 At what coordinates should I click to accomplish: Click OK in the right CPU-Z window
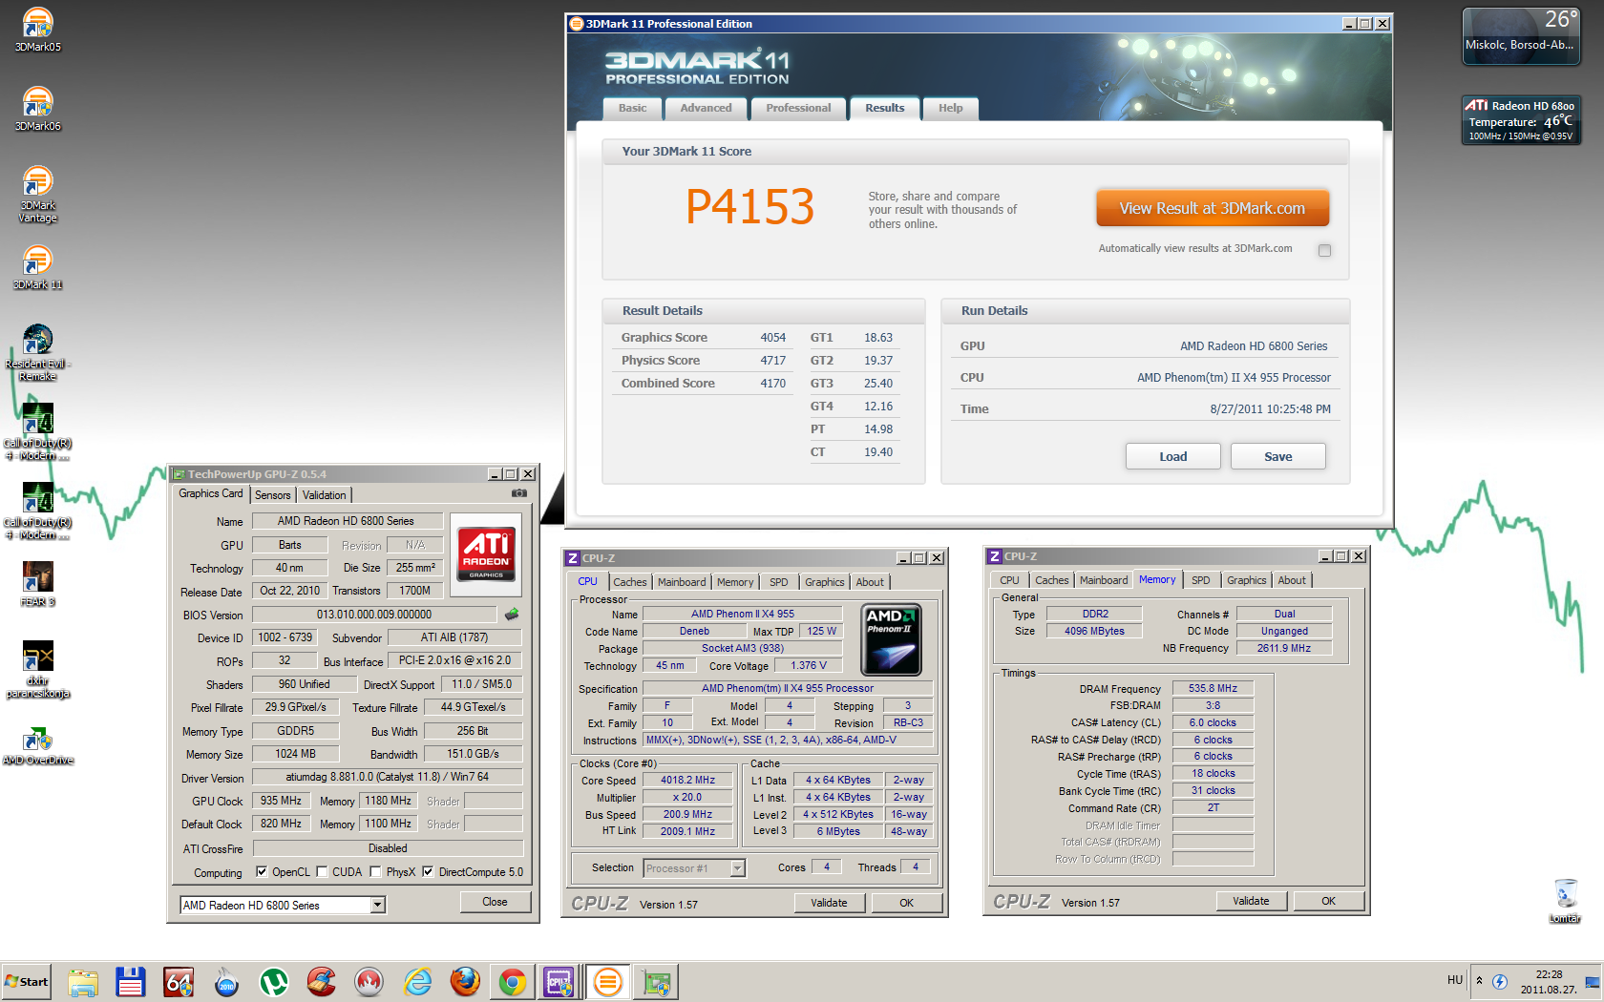1328,901
